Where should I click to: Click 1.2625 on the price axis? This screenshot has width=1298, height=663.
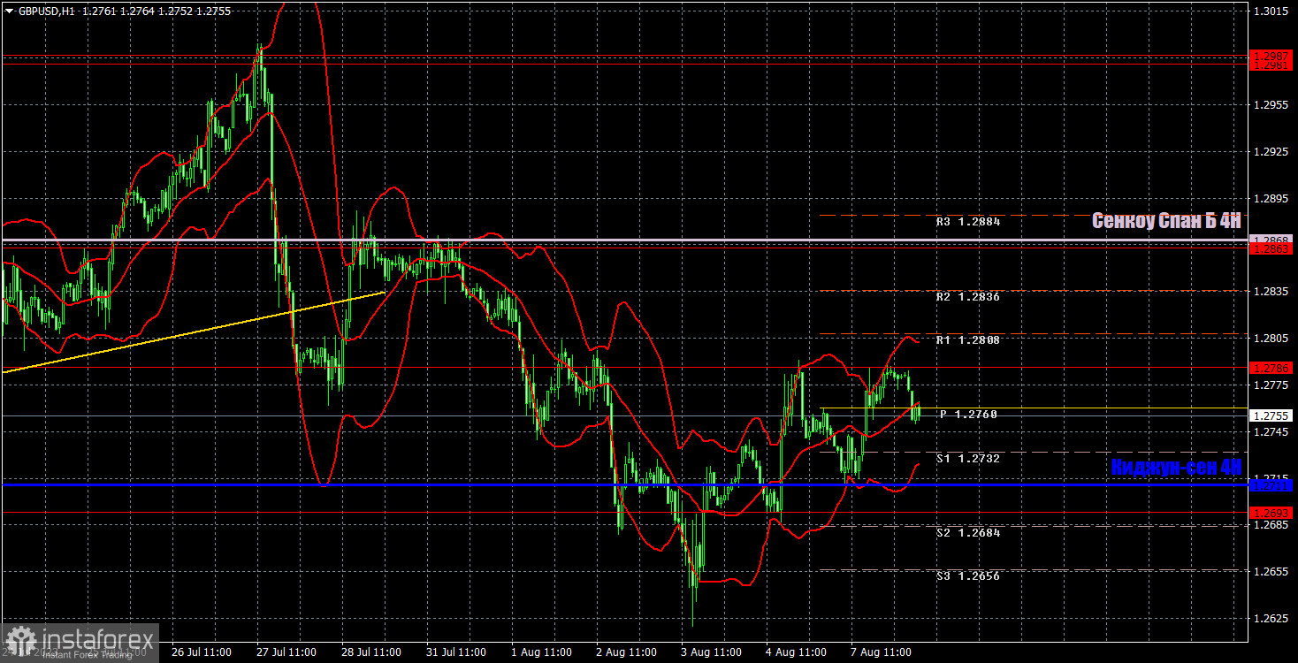point(1270,619)
